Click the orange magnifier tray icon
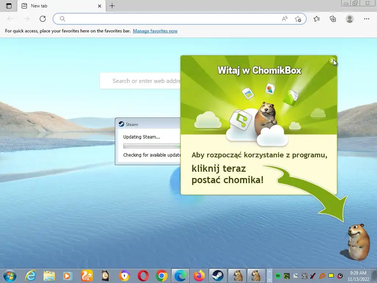The width and height of the screenshot is (377, 283). [x=322, y=276]
